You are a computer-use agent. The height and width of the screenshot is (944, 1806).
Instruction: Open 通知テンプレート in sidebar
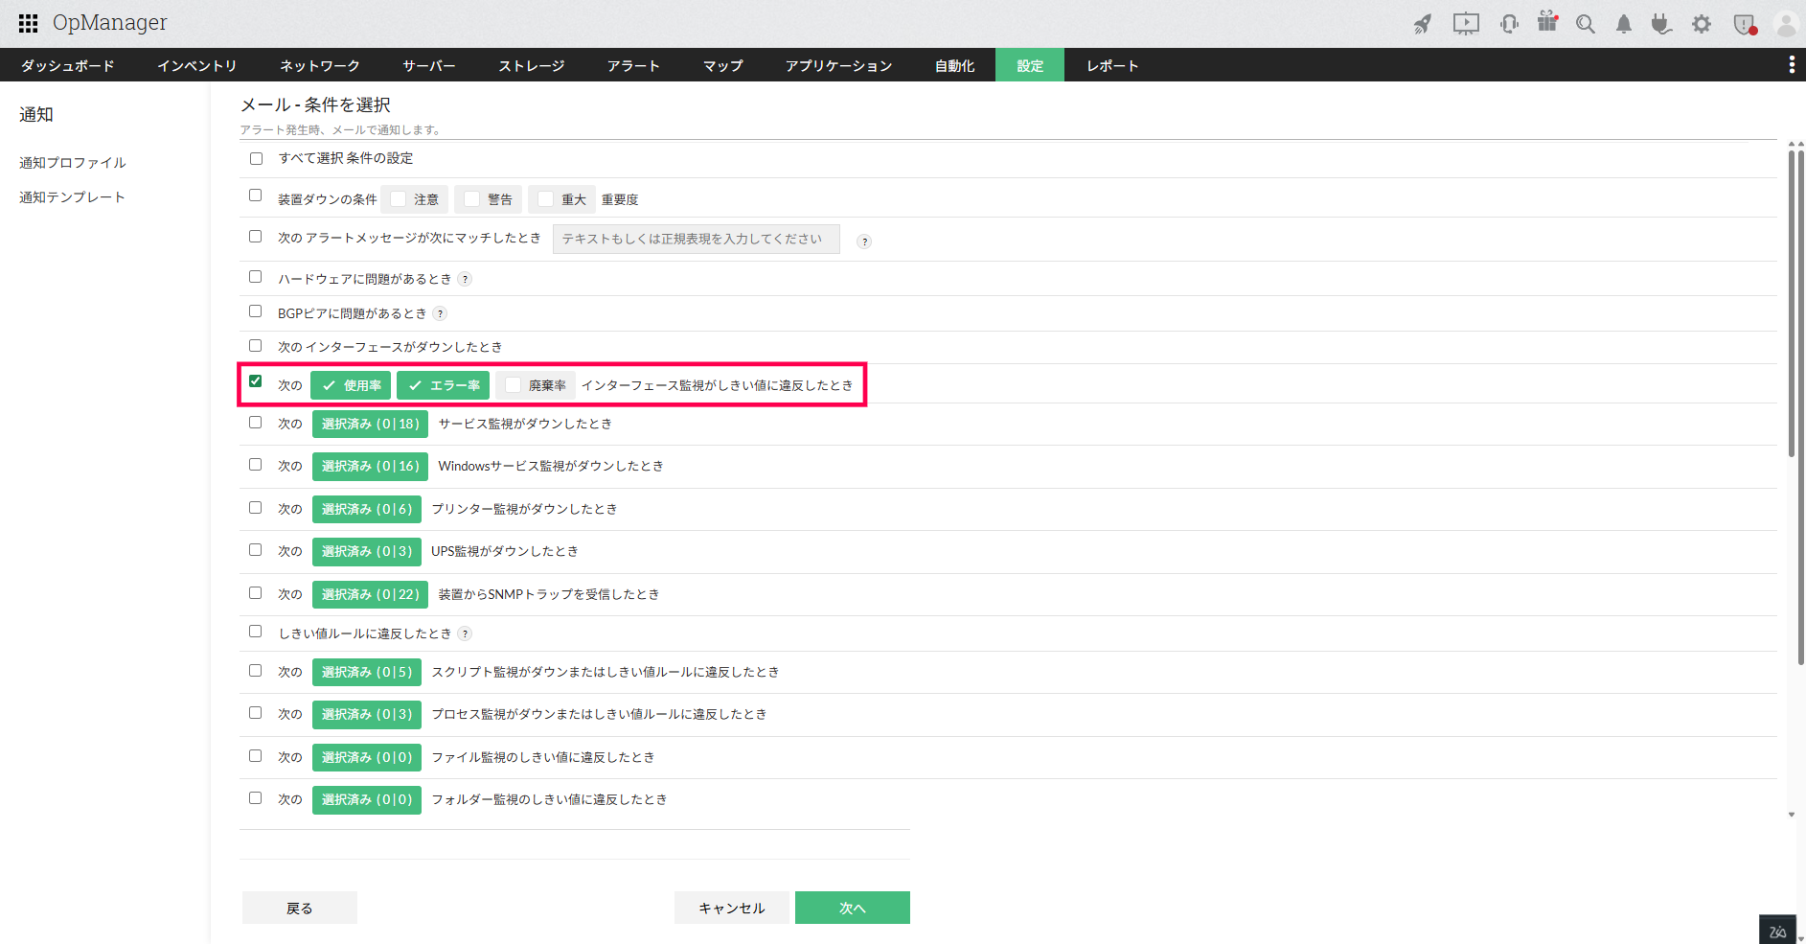73,197
